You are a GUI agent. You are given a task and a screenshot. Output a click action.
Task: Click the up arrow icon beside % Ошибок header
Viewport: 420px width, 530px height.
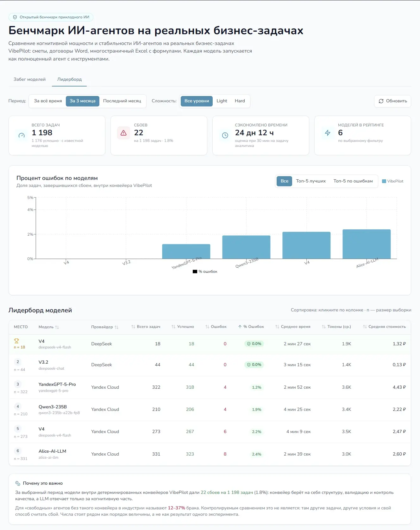(240, 327)
